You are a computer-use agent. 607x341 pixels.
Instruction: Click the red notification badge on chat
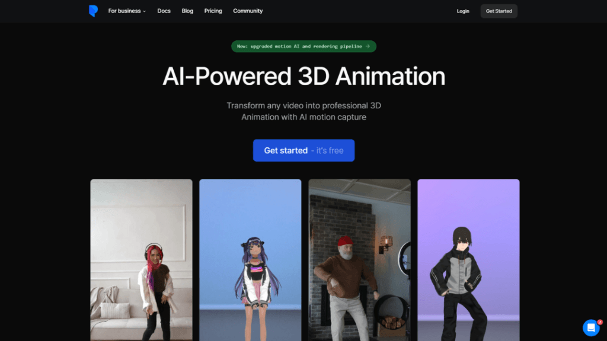click(x=599, y=322)
